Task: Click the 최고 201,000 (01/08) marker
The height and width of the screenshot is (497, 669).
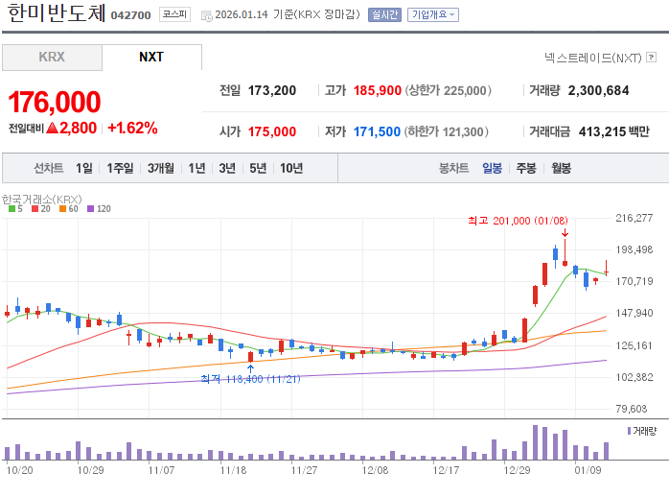Action: pyautogui.click(x=518, y=221)
